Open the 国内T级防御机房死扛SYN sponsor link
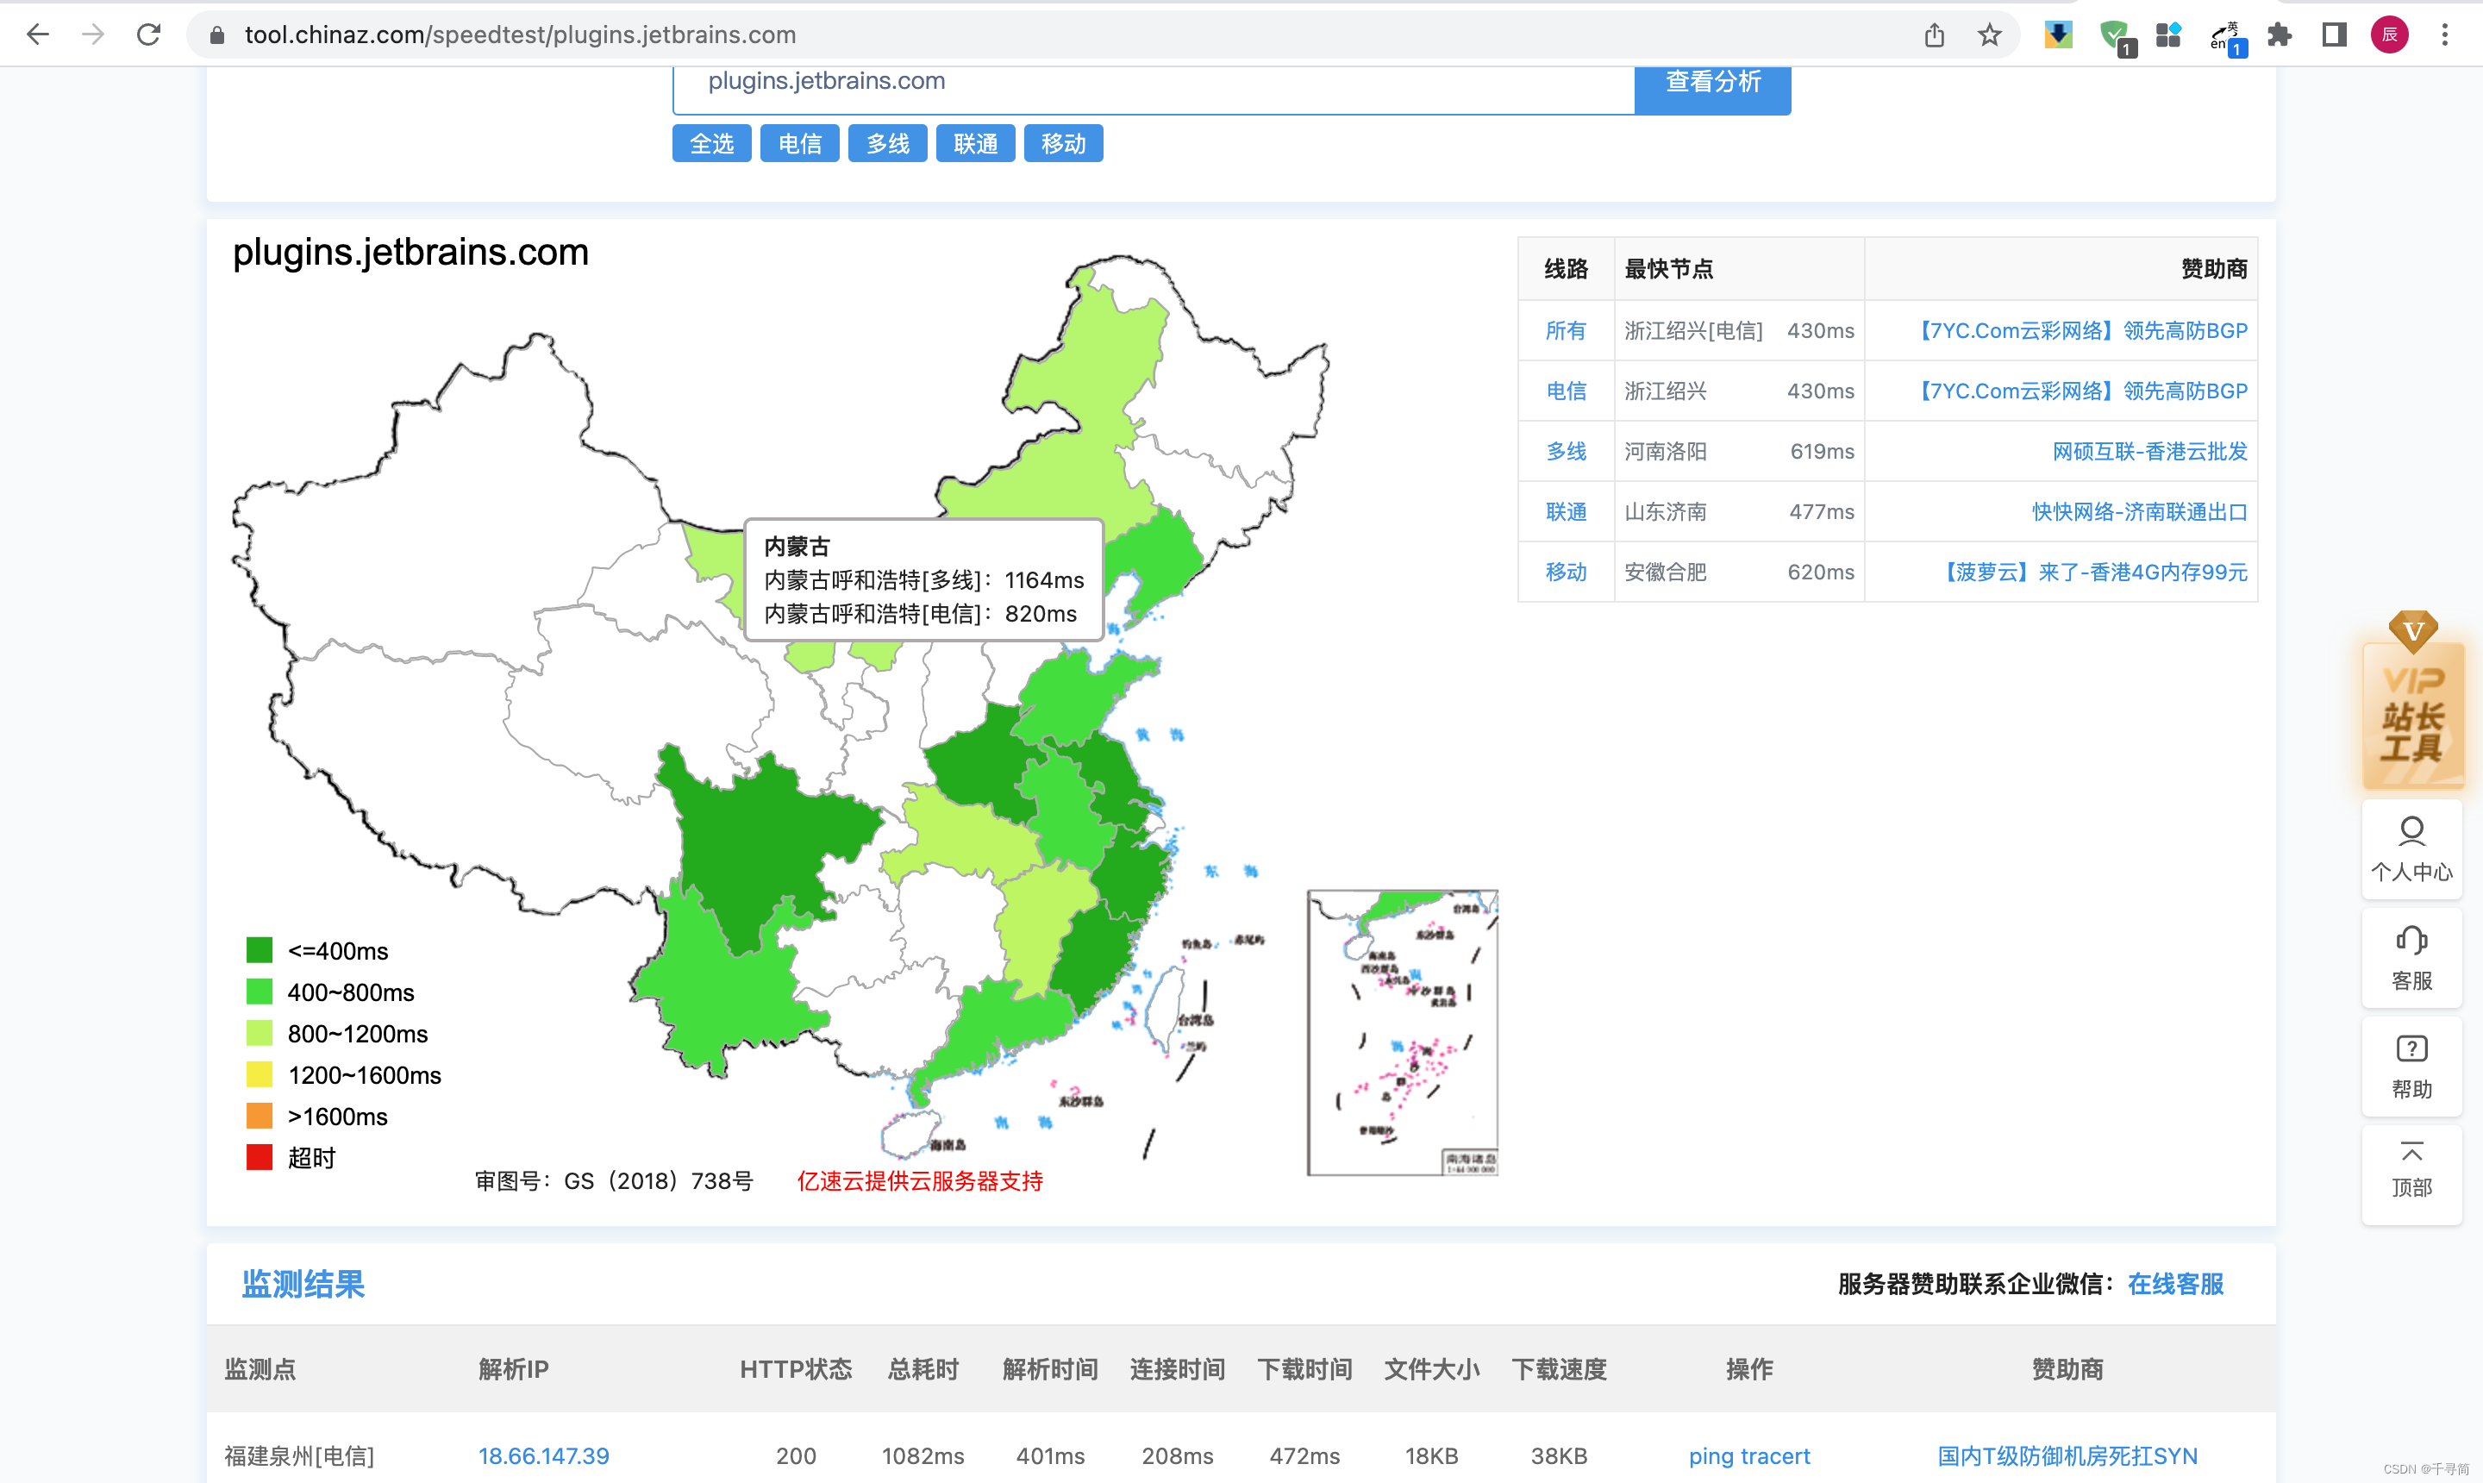The image size is (2483, 1483). tap(2067, 1456)
